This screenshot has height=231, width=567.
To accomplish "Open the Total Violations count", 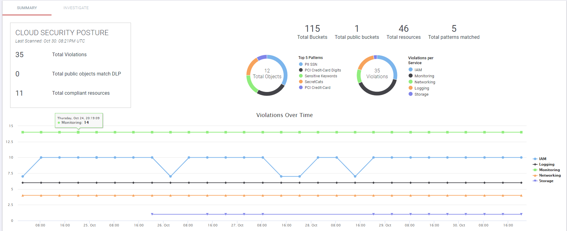I will [x=20, y=55].
